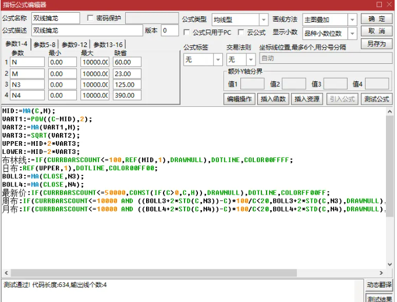Click the code line starting with 日布
The height and width of the screenshot is (302, 397).
click(80, 168)
